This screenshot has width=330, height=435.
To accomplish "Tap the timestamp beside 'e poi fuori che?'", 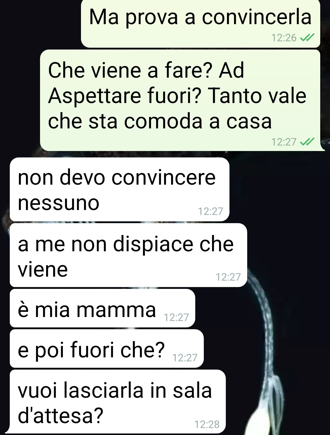I will (x=185, y=358).
